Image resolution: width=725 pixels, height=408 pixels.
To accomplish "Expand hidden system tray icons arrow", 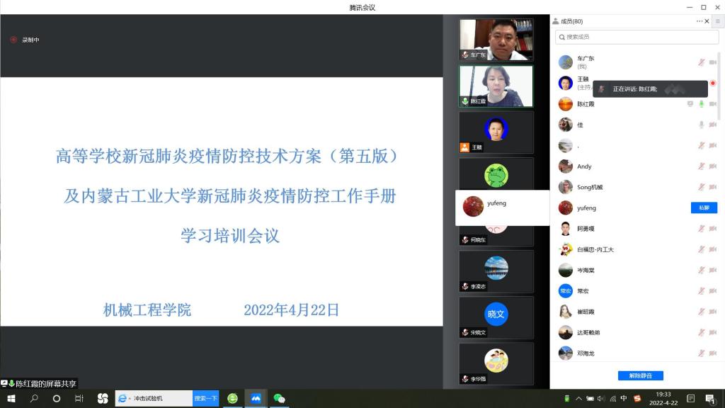I will [579, 399].
